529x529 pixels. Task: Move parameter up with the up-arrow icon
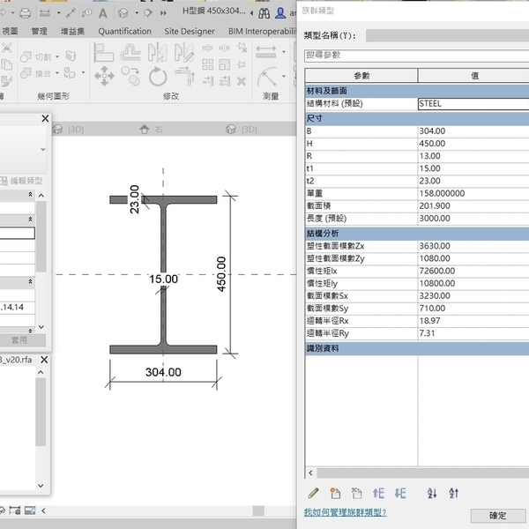[x=379, y=494]
